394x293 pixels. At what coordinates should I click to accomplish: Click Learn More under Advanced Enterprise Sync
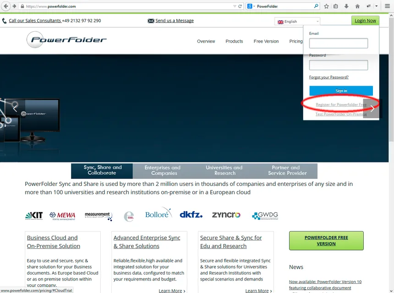tap(172, 291)
